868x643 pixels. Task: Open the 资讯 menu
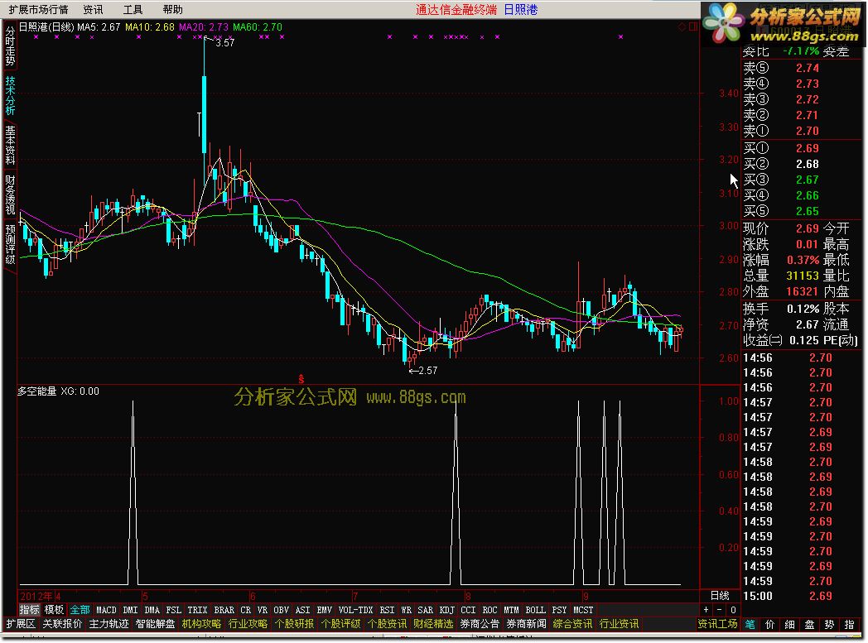coord(93,9)
